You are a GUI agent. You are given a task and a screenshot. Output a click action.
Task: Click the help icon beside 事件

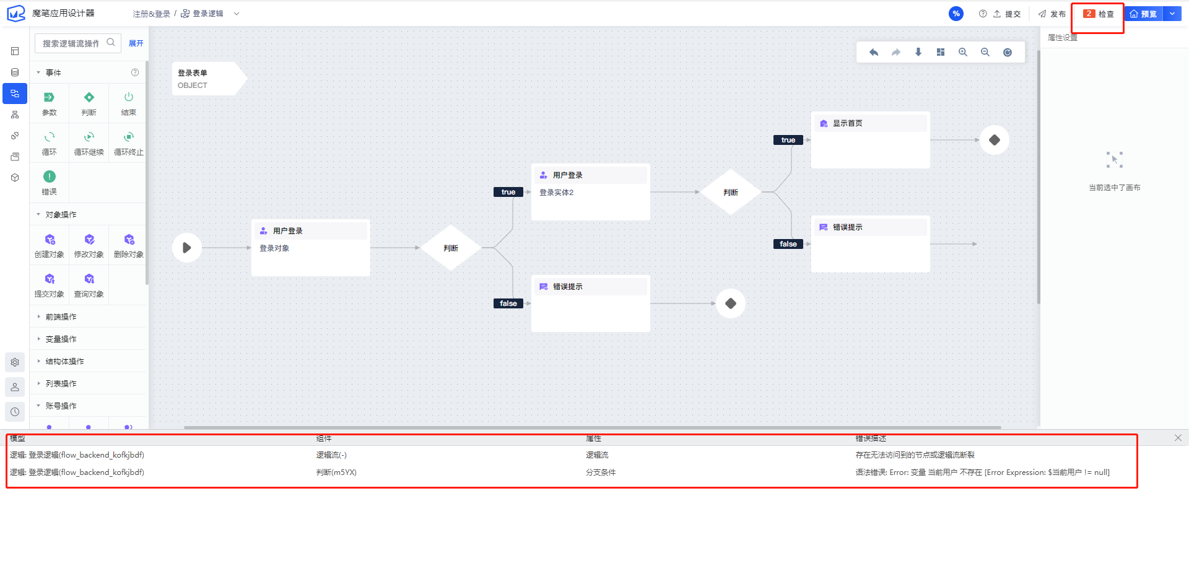(135, 72)
